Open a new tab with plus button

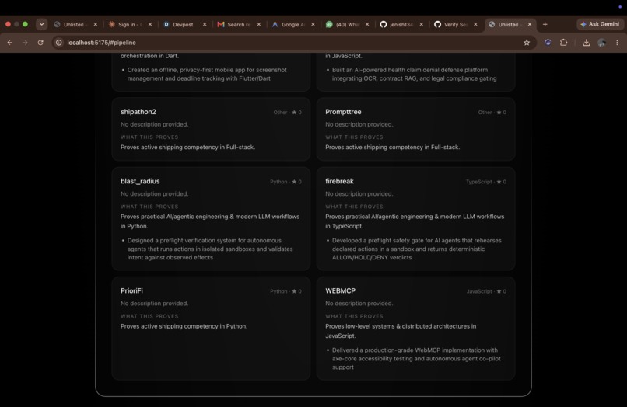(x=545, y=24)
